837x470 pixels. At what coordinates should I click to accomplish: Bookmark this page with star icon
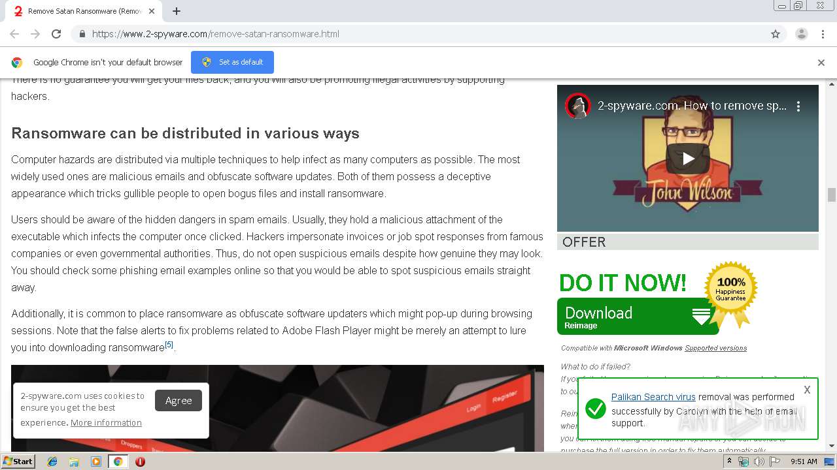776,34
